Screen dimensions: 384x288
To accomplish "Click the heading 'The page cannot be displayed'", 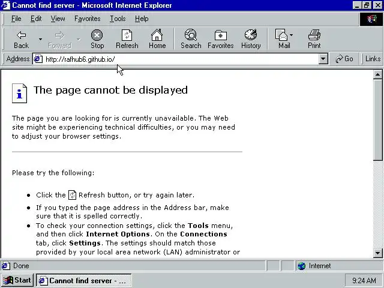I will click(x=110, y=90).
